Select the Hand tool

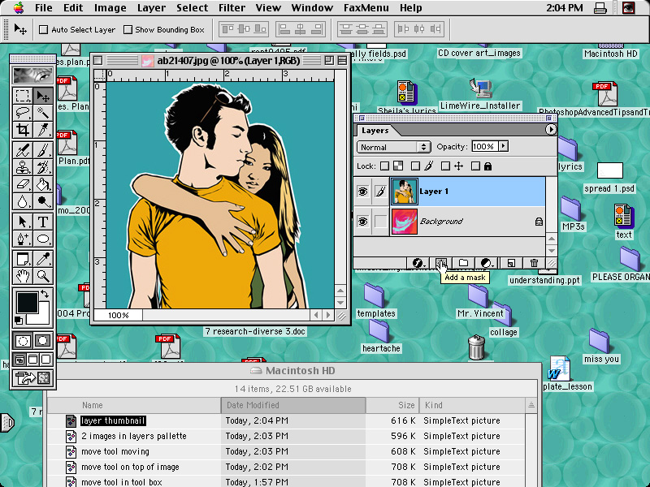[23, 276]
